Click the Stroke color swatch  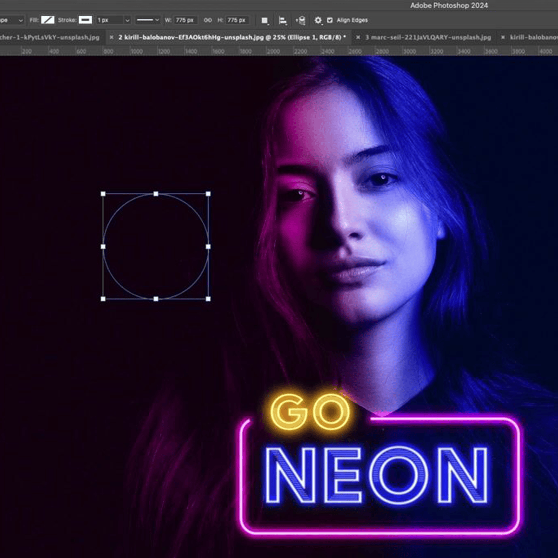pos(85,20)
